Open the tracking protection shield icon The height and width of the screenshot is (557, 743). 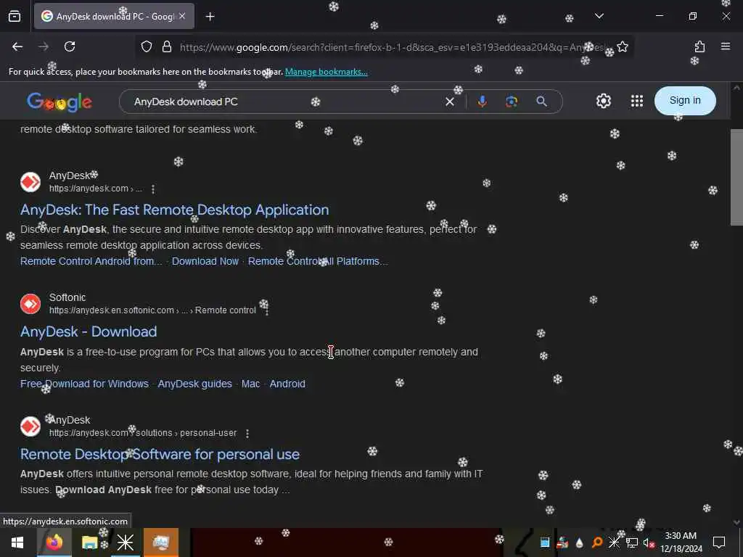(147, 46)
